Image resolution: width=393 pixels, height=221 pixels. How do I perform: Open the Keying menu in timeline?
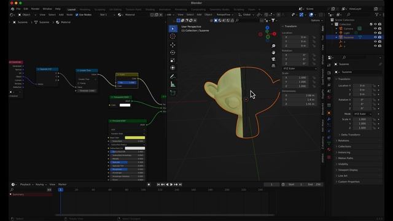[41, 184]
